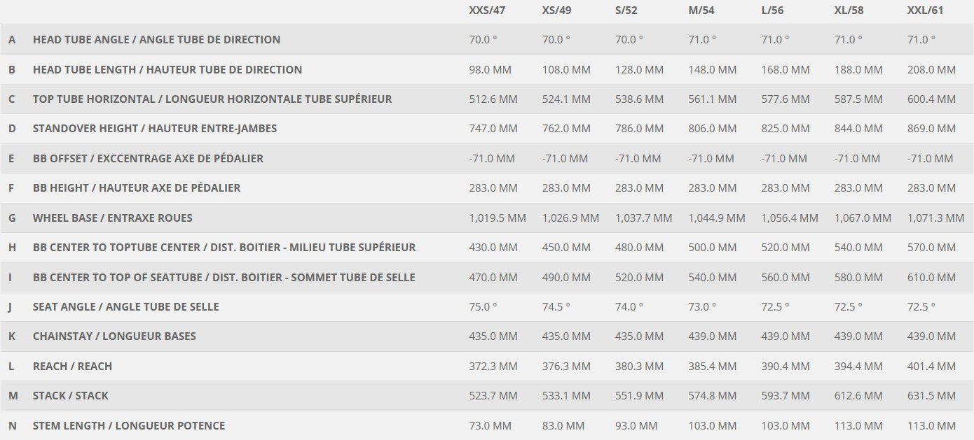The height and width of the screenshot is (440, 974).
Task: Select the Head Tube Length row label
Action: (x=167, y=70)
